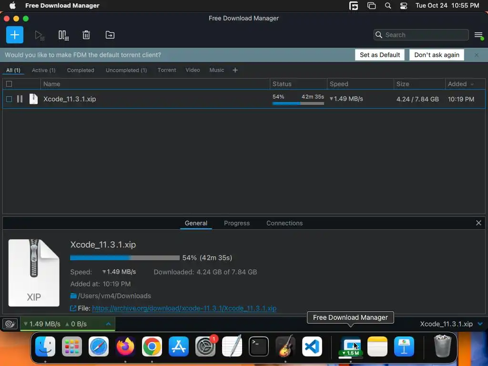The width and height of the screenshot is (488, 366).
Task: Pause the Xcode_11.3.1.xip download
Action: coord(20,99)
